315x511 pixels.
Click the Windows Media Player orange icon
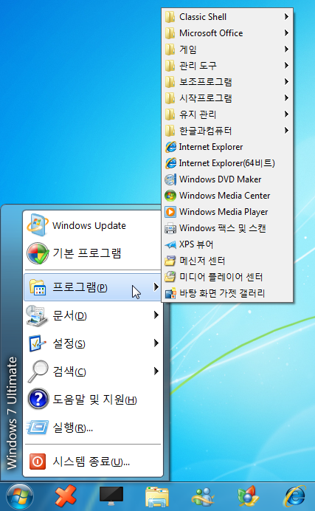[170, 212]
